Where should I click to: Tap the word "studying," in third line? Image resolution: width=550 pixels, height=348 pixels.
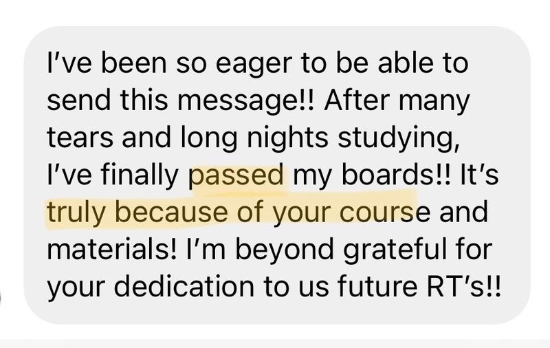[398, 138]
